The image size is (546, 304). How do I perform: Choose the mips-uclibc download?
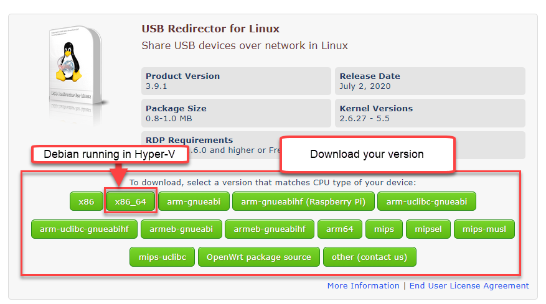162,257
